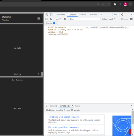The image size is (134, 136).
Task: Toggle the console sidebar panel icon
Action: (46, 19)
